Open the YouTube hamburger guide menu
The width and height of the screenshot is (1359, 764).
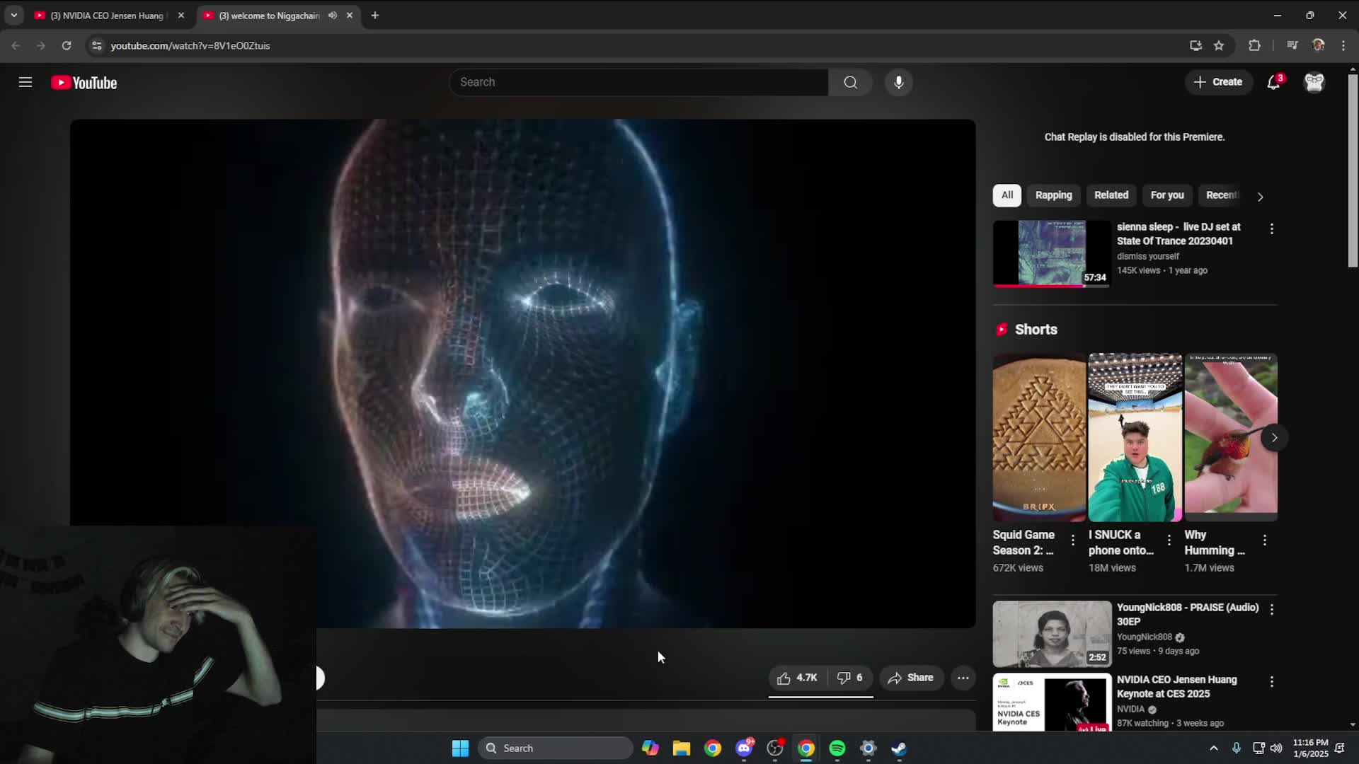(x=25, y=82)
